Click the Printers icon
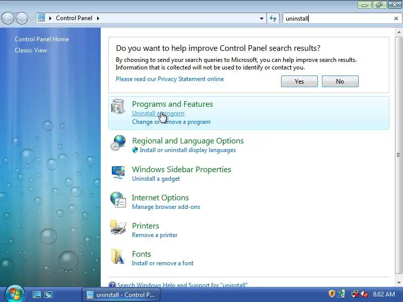The height and width of the screenshot is (302, 403). tap(118, 228)
